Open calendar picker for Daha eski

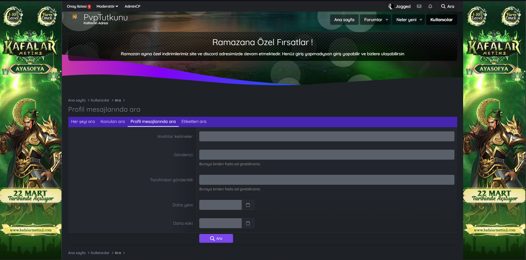[248, 223]
